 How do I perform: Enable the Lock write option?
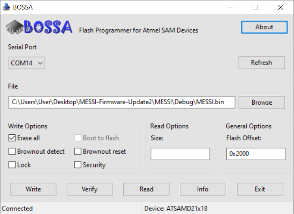click(x=12, y=165)
